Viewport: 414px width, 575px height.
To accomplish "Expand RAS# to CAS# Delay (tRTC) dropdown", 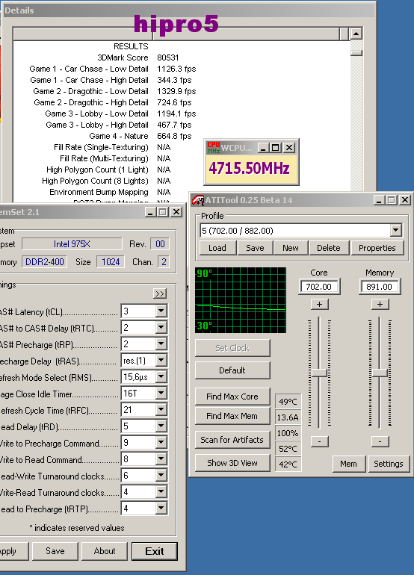I will click(161, 328).
